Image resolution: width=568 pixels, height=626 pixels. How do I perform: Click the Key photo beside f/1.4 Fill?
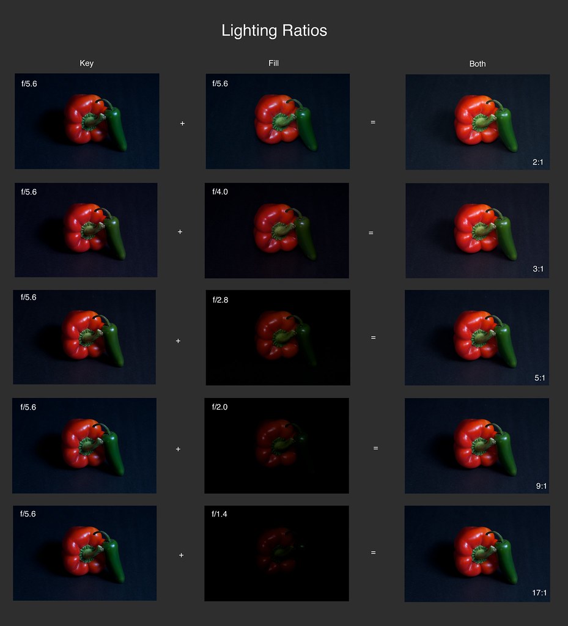coord(84,553)
